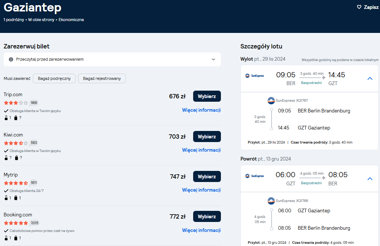Click Mytrip cabin bag icon
380x246 pixels.
click(x=6, y=198)
